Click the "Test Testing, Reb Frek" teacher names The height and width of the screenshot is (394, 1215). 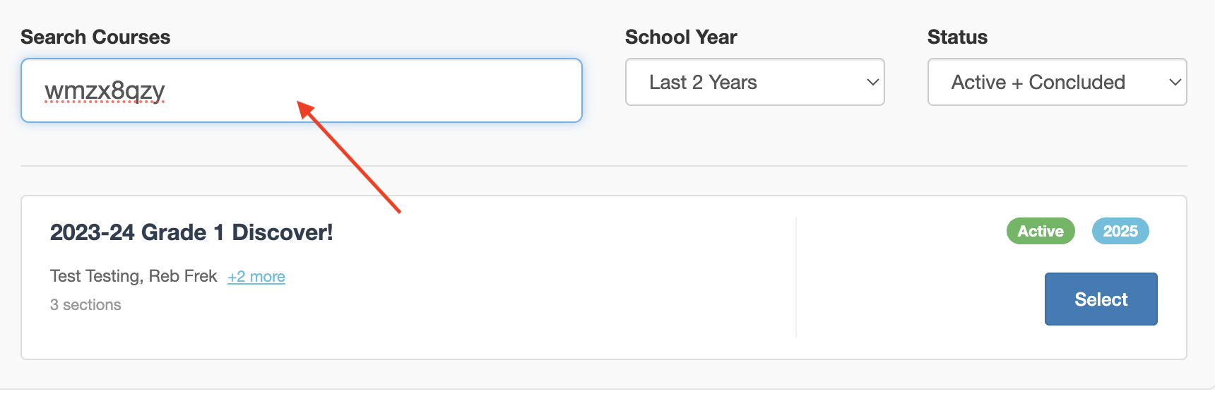coord(134,276)
